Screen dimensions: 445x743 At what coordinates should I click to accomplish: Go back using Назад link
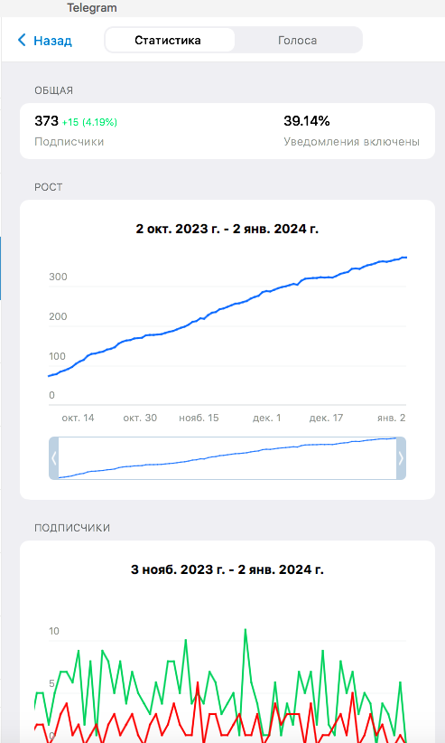[x=52, y=41]
